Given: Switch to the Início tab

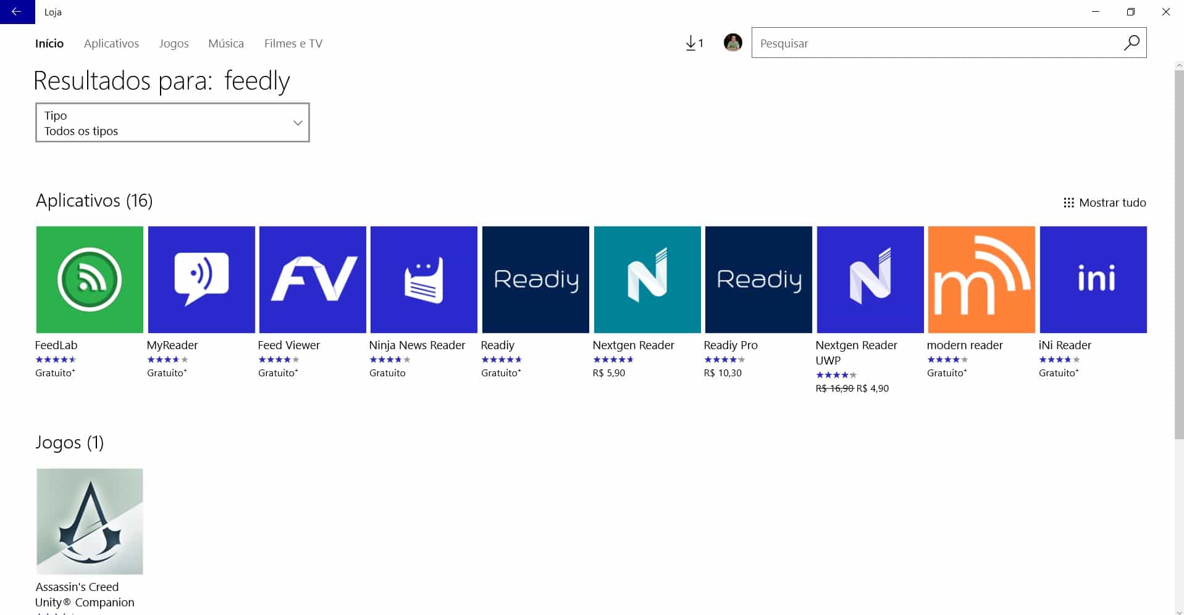Looking at the screenshot, I should click(49, 43).
